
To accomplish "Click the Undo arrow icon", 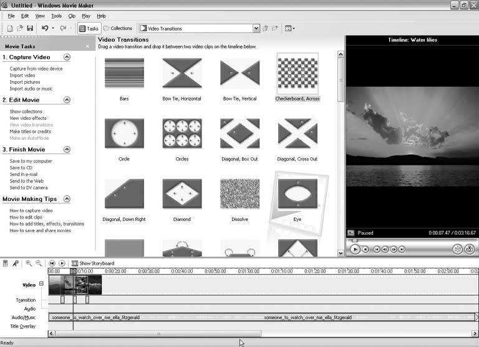I will coord(44,29).
